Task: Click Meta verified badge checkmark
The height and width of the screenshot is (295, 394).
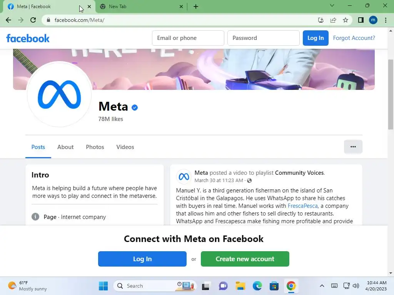Action: (x=135, y=108)
